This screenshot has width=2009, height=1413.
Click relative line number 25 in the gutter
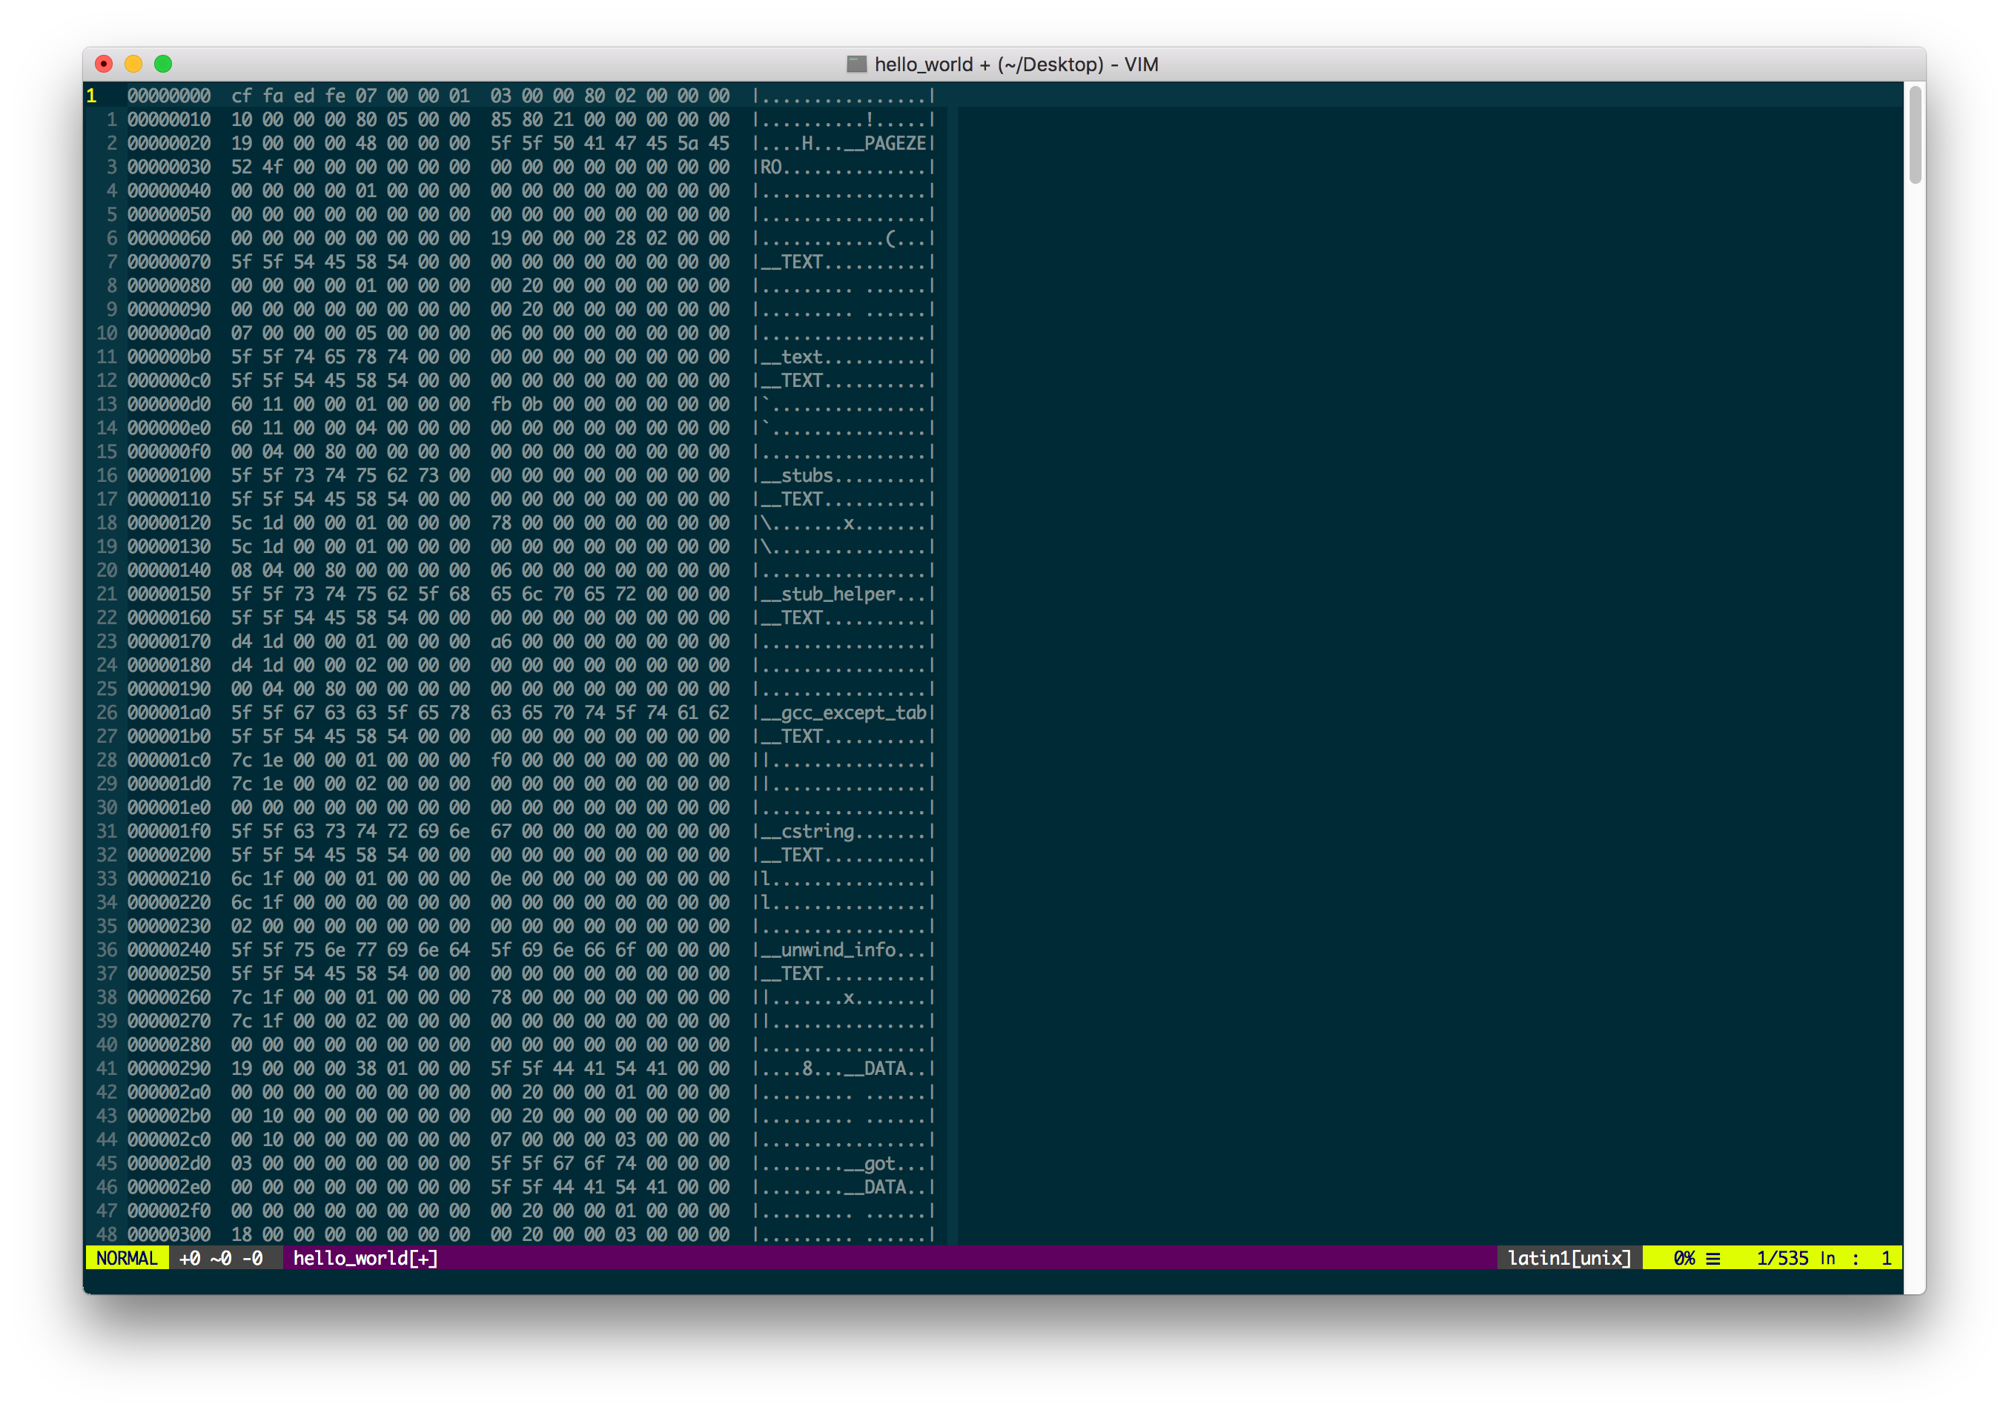point(107,689)
